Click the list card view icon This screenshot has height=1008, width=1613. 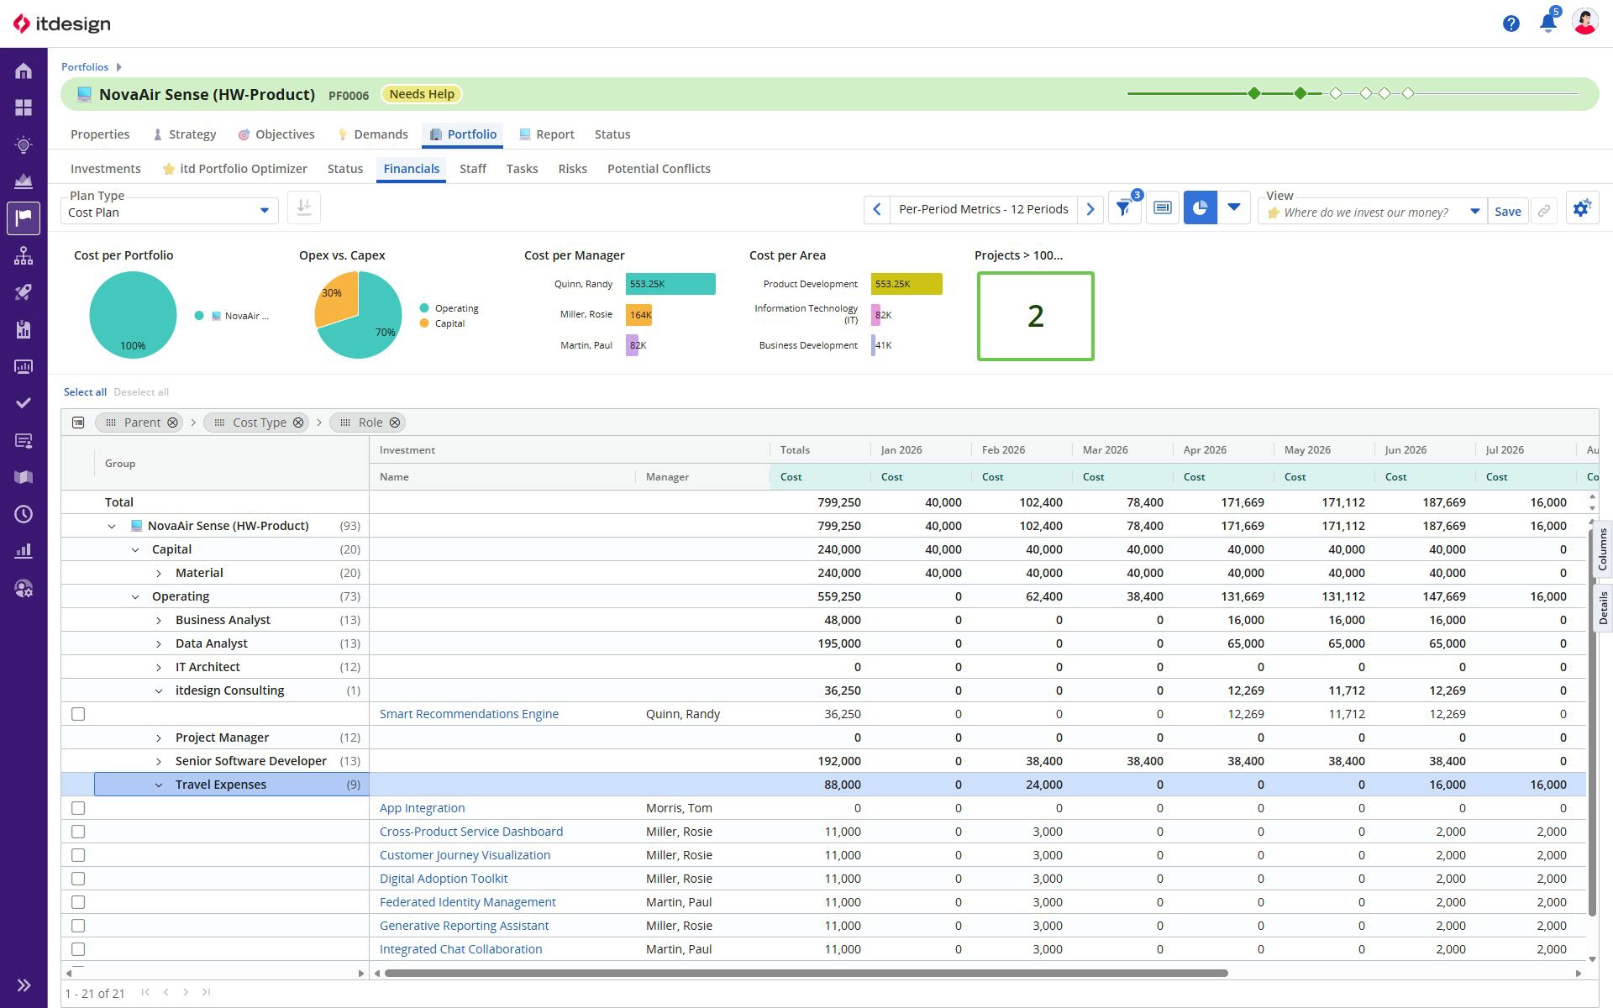pos(1163,208)
